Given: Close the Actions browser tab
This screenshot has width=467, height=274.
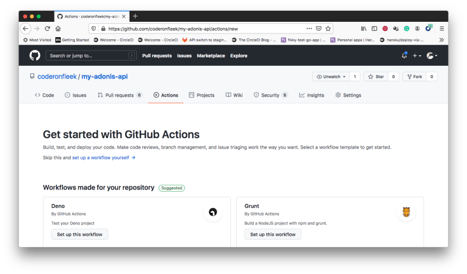Looking at the screenshot, I should [x=124, y=16].
